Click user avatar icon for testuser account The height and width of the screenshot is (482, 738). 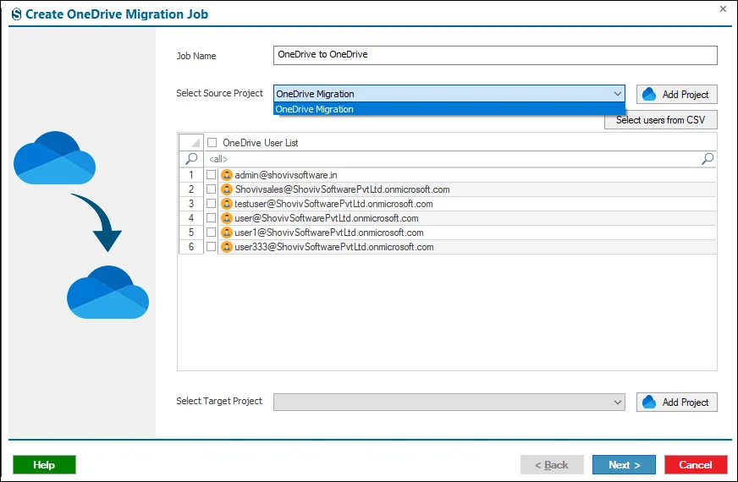227,204
